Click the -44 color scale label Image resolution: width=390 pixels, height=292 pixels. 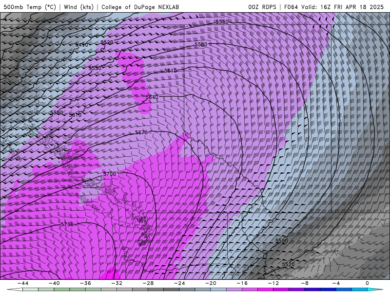(x=22, y=283)
